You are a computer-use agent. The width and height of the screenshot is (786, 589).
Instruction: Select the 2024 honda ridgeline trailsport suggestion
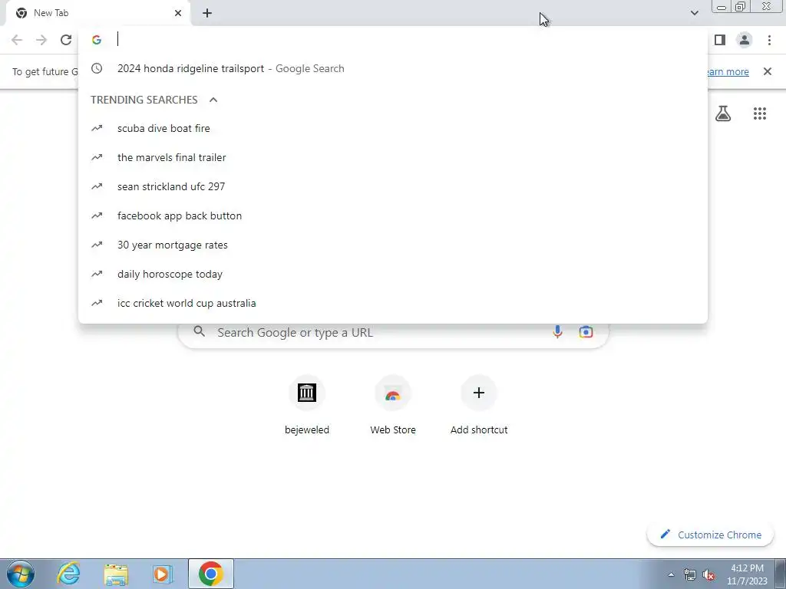(x=393, y=68)
